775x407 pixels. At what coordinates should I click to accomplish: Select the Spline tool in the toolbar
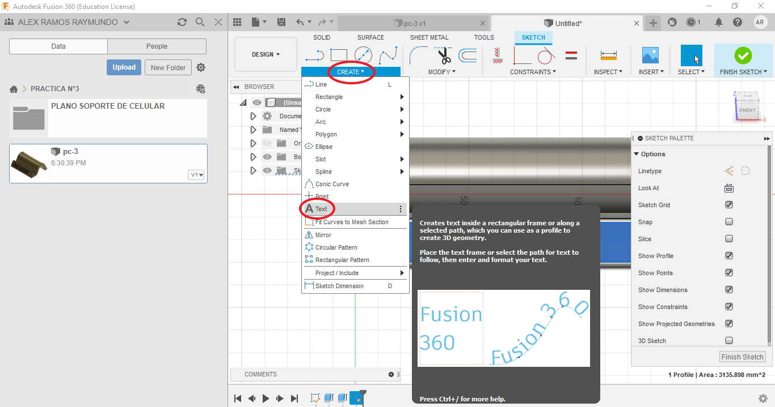point(388,55)
